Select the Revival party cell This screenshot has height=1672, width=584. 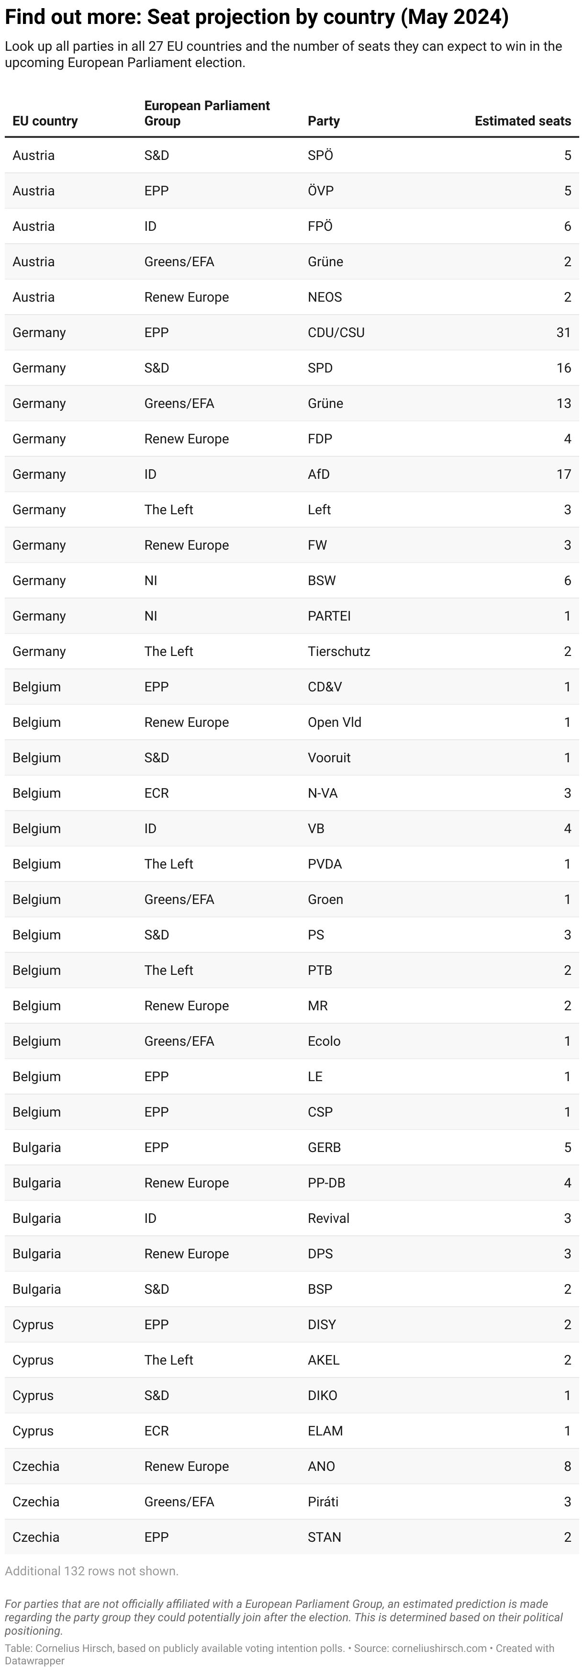point(328,1218)
